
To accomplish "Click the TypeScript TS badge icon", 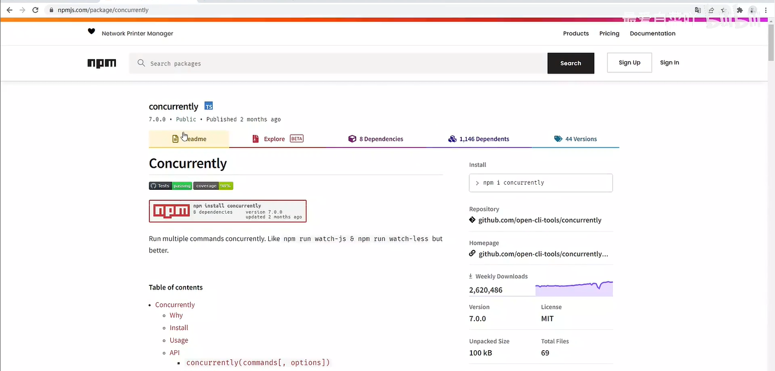I will click(209, 106).
